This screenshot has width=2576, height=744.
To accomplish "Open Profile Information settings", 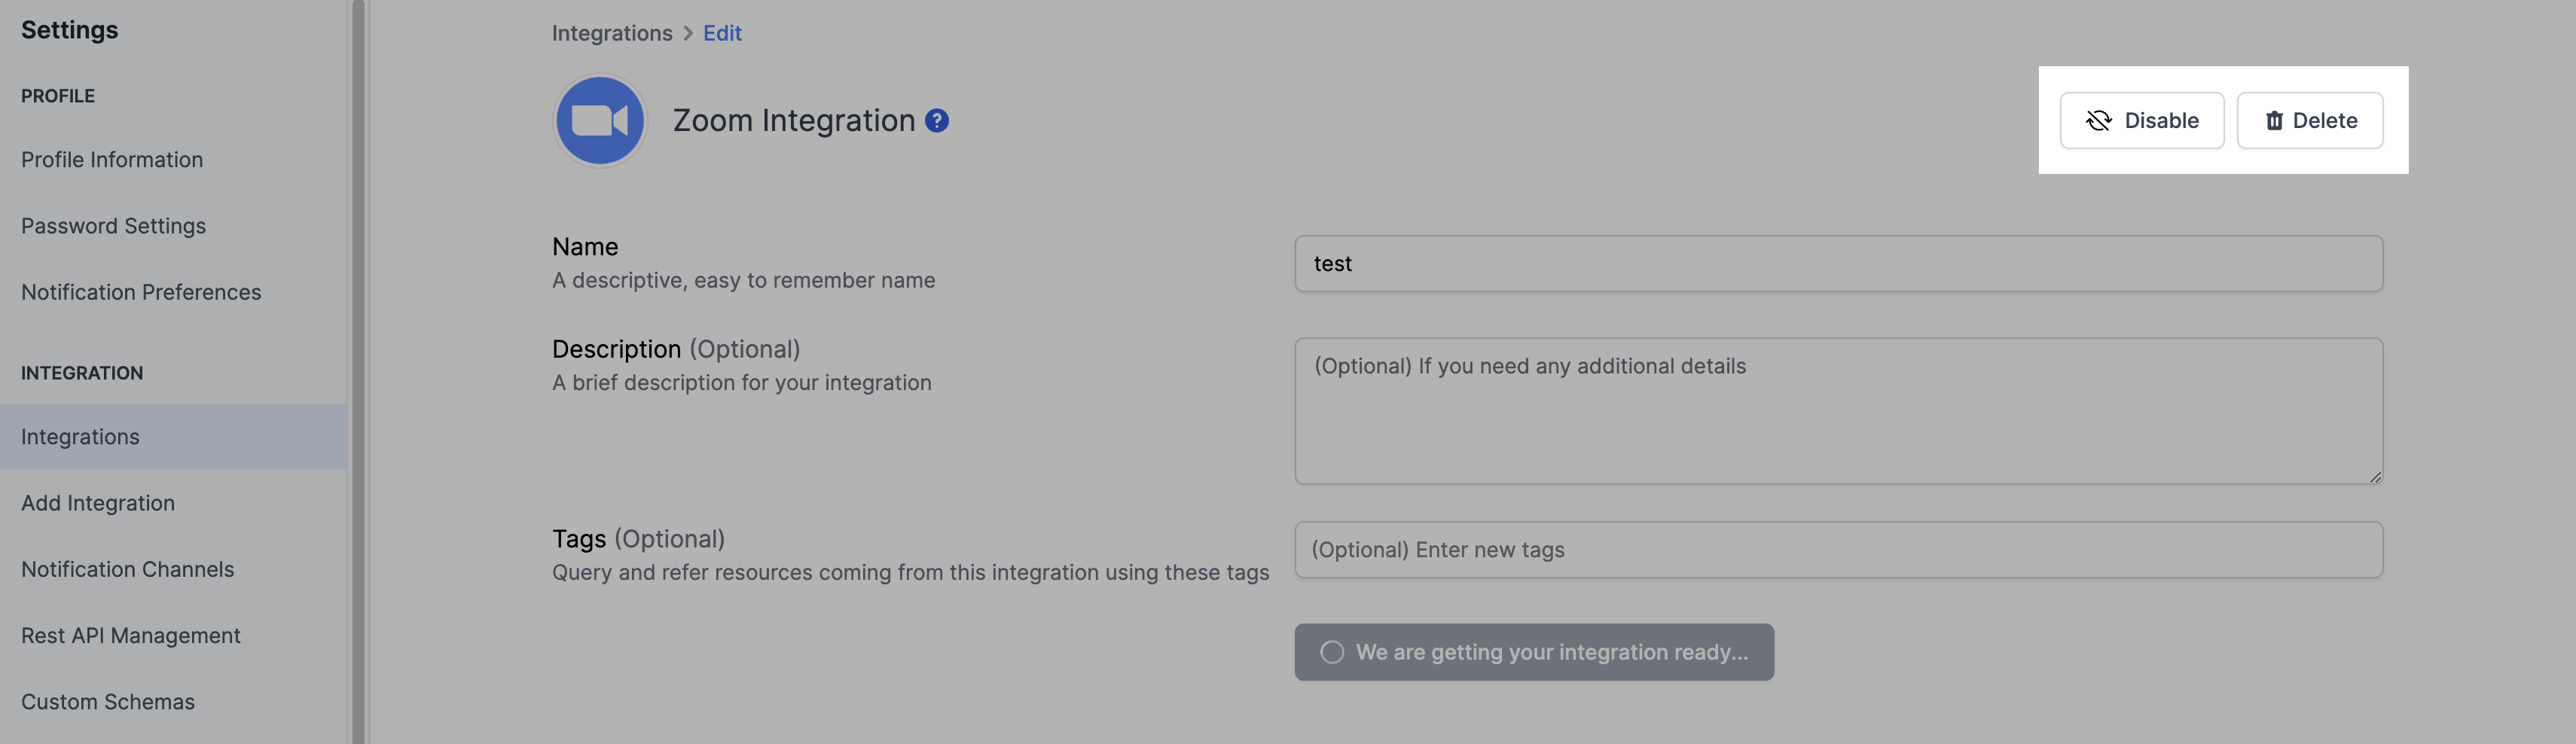I will 112,160.
